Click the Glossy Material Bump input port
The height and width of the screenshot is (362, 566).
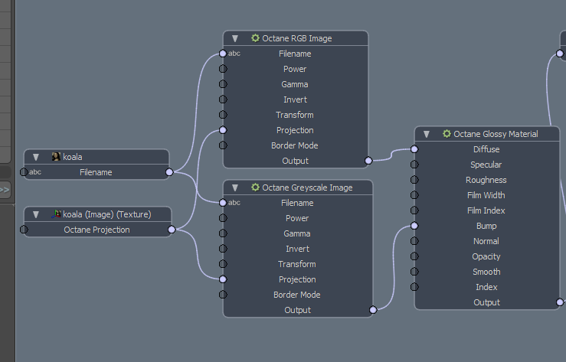point(414,226)
